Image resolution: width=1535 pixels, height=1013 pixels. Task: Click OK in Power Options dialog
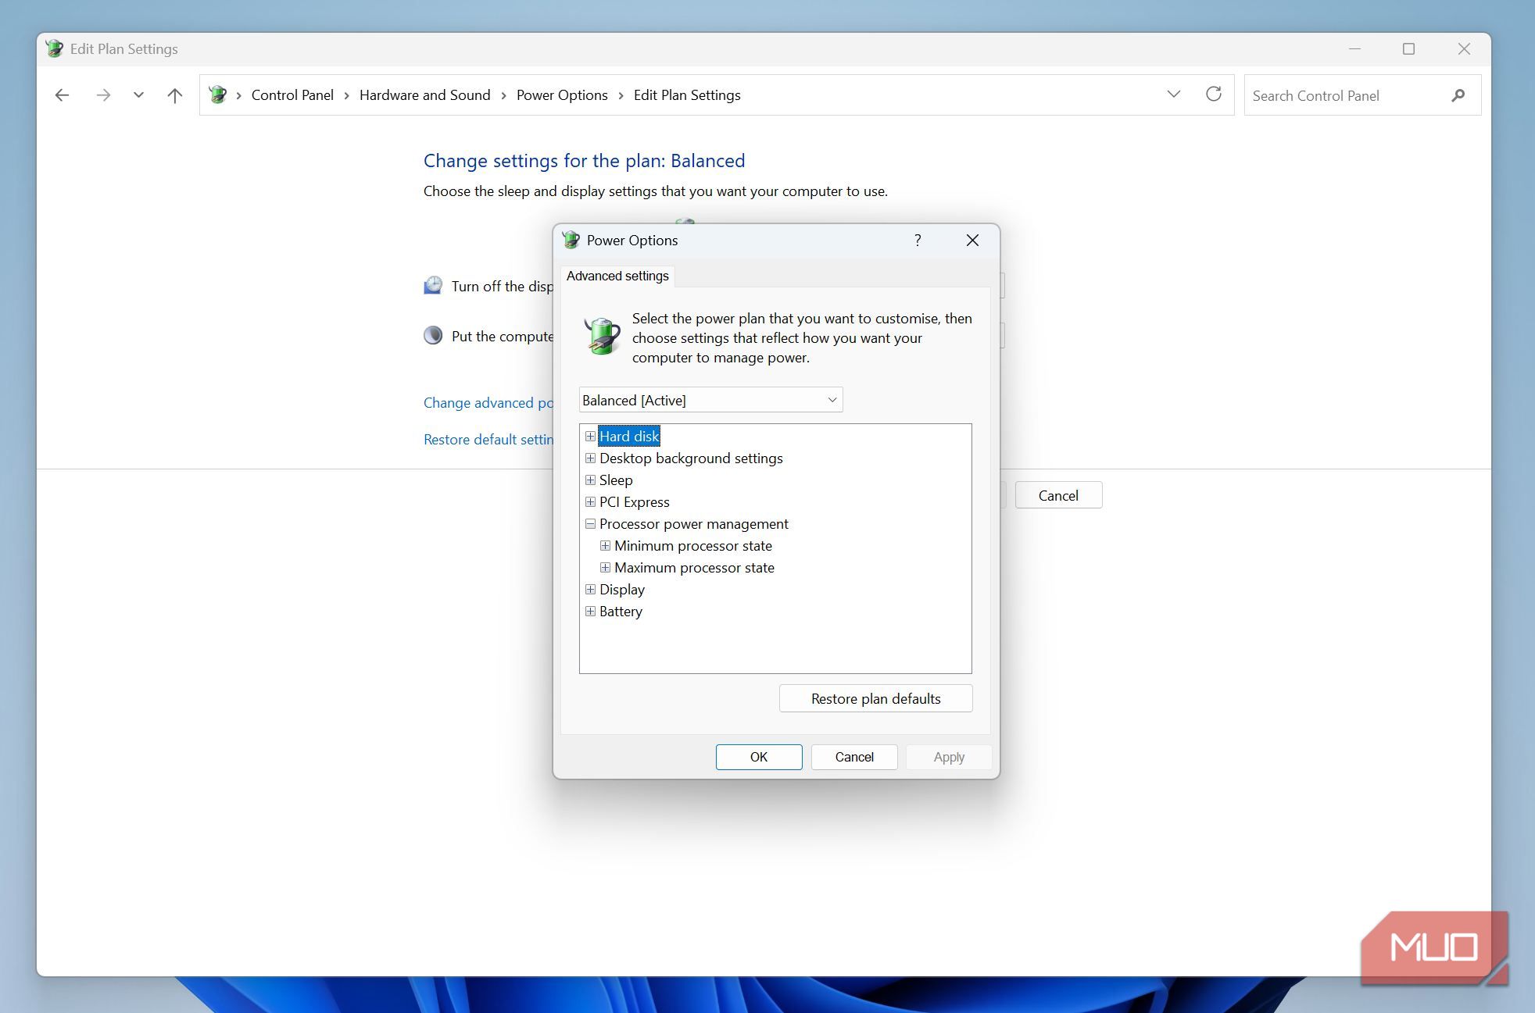click(x=758, y=757)
